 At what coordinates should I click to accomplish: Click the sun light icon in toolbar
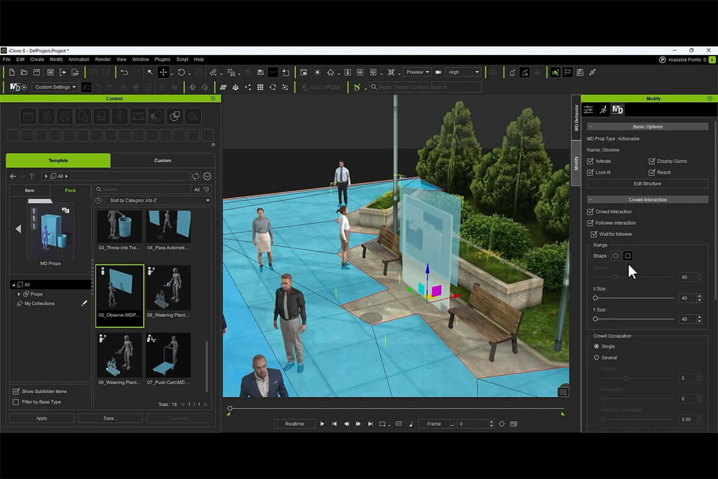(x=317, y=72)
